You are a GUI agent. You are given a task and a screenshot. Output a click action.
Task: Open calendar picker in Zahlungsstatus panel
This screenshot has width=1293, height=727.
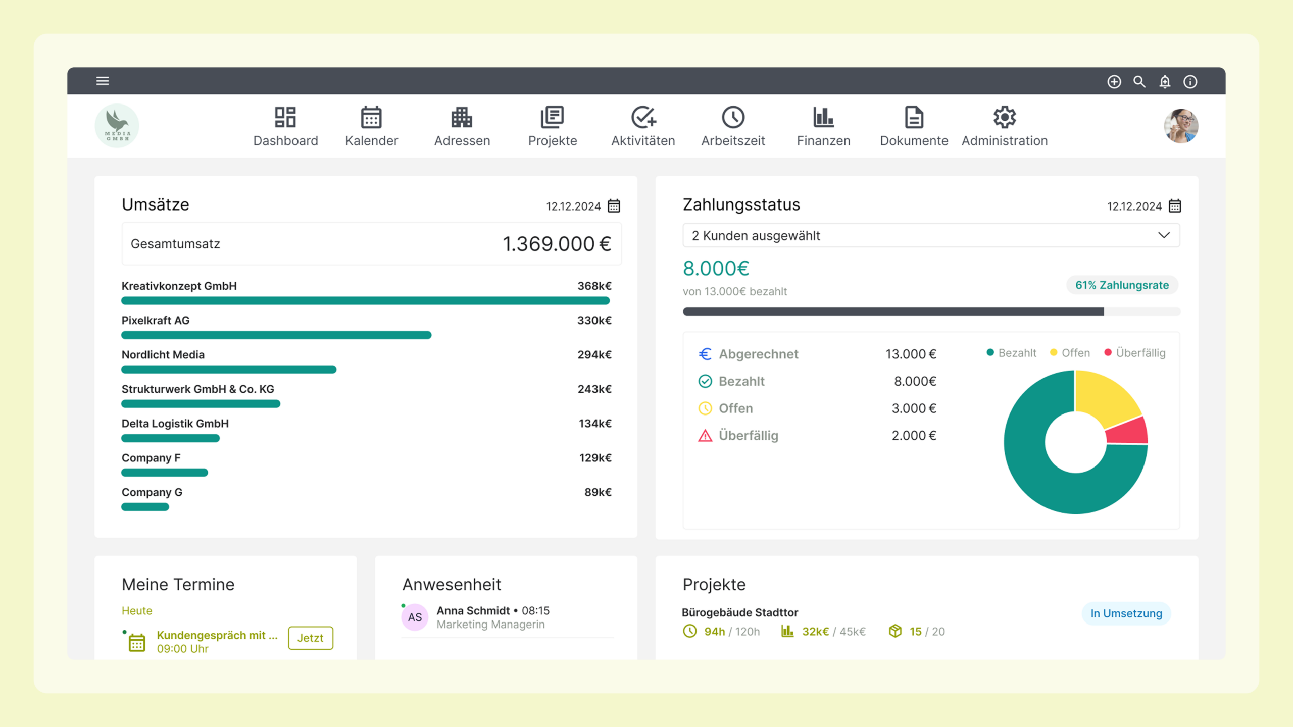(1175, 206)
